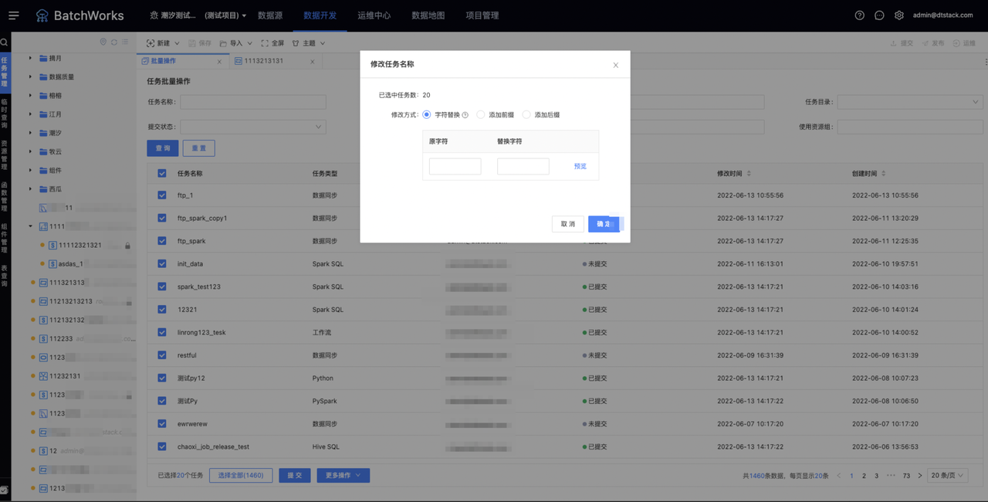Open the 新建 dropdown in toolbar
This screenshot has width=988, height=502.
click(x=163, y=43)
